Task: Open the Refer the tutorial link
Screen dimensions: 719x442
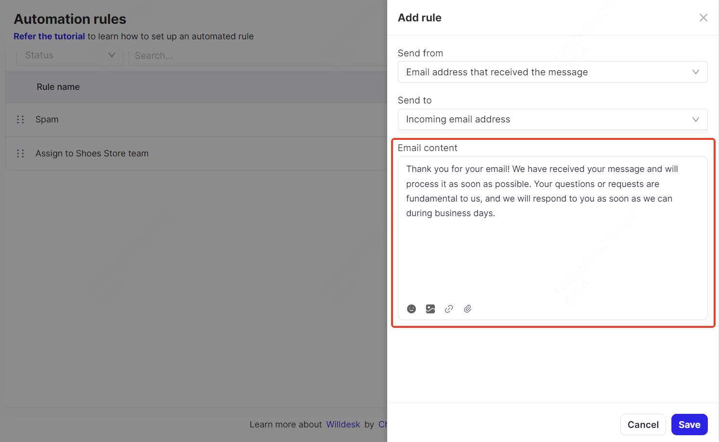Action: [x=49, y=36]
